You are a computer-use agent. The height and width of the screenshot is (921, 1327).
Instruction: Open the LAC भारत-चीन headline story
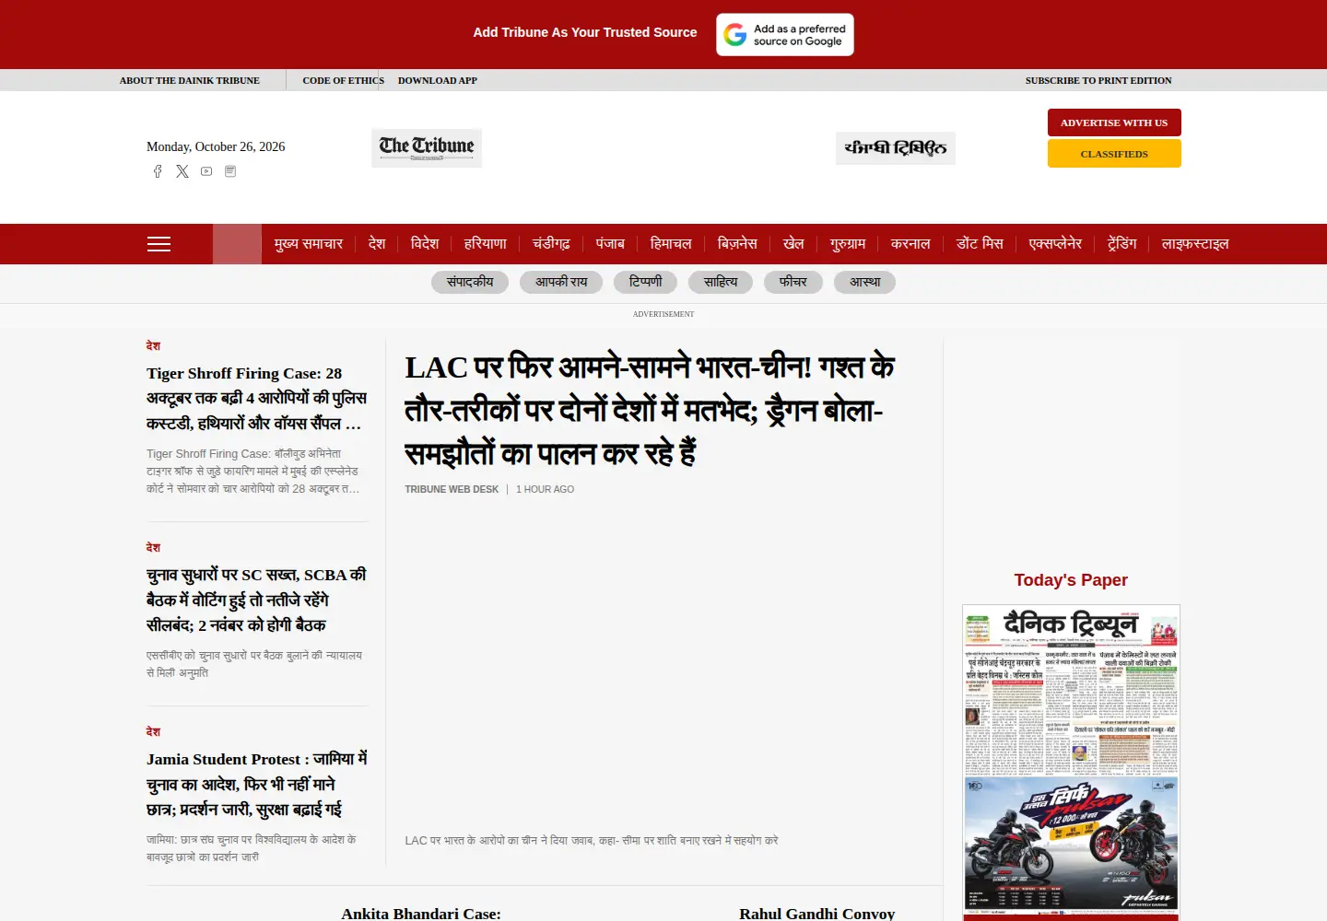coord(650,410)
